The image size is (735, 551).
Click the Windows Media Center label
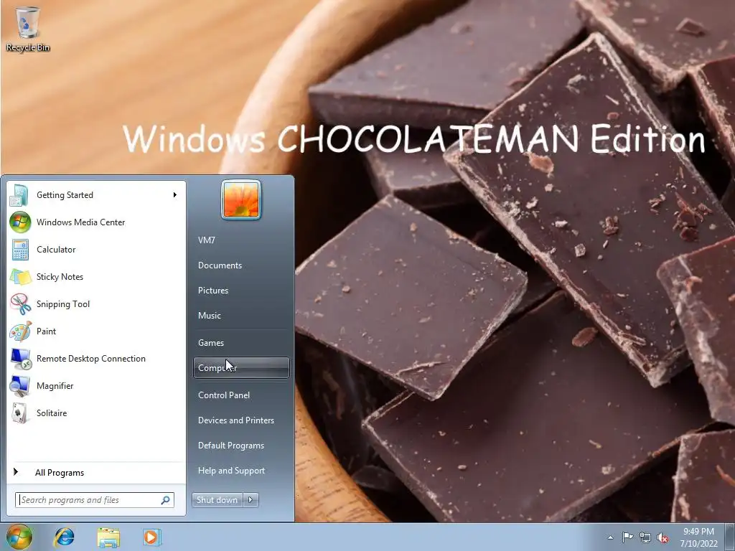pos(80,222)
